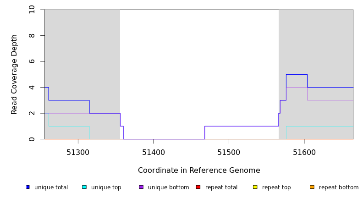The width and height of the screenshot is (363, 198).
Task: Click the 'repeat total' legend label
Action: tap(221, 187)
